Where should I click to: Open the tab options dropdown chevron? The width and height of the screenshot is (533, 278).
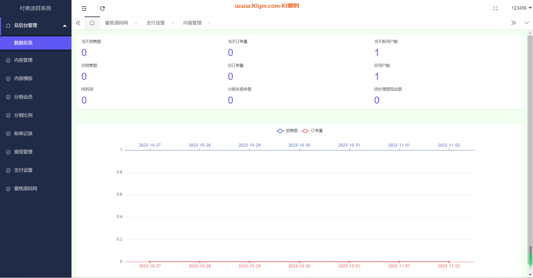(527, 23)
